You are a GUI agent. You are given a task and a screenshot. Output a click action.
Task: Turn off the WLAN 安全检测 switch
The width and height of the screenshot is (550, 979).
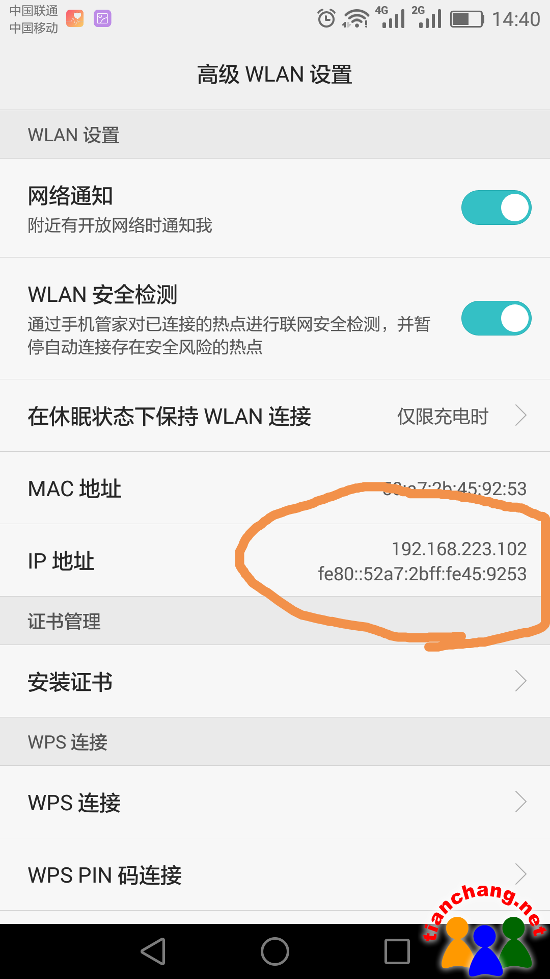496,318
